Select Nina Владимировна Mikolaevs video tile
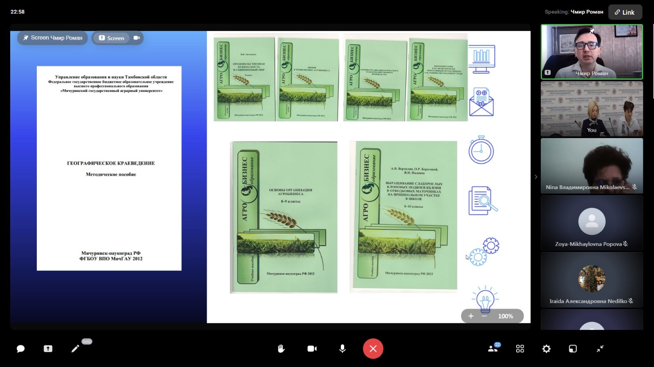The height and width of the screenshot is (367, 654). click(591, 166)
